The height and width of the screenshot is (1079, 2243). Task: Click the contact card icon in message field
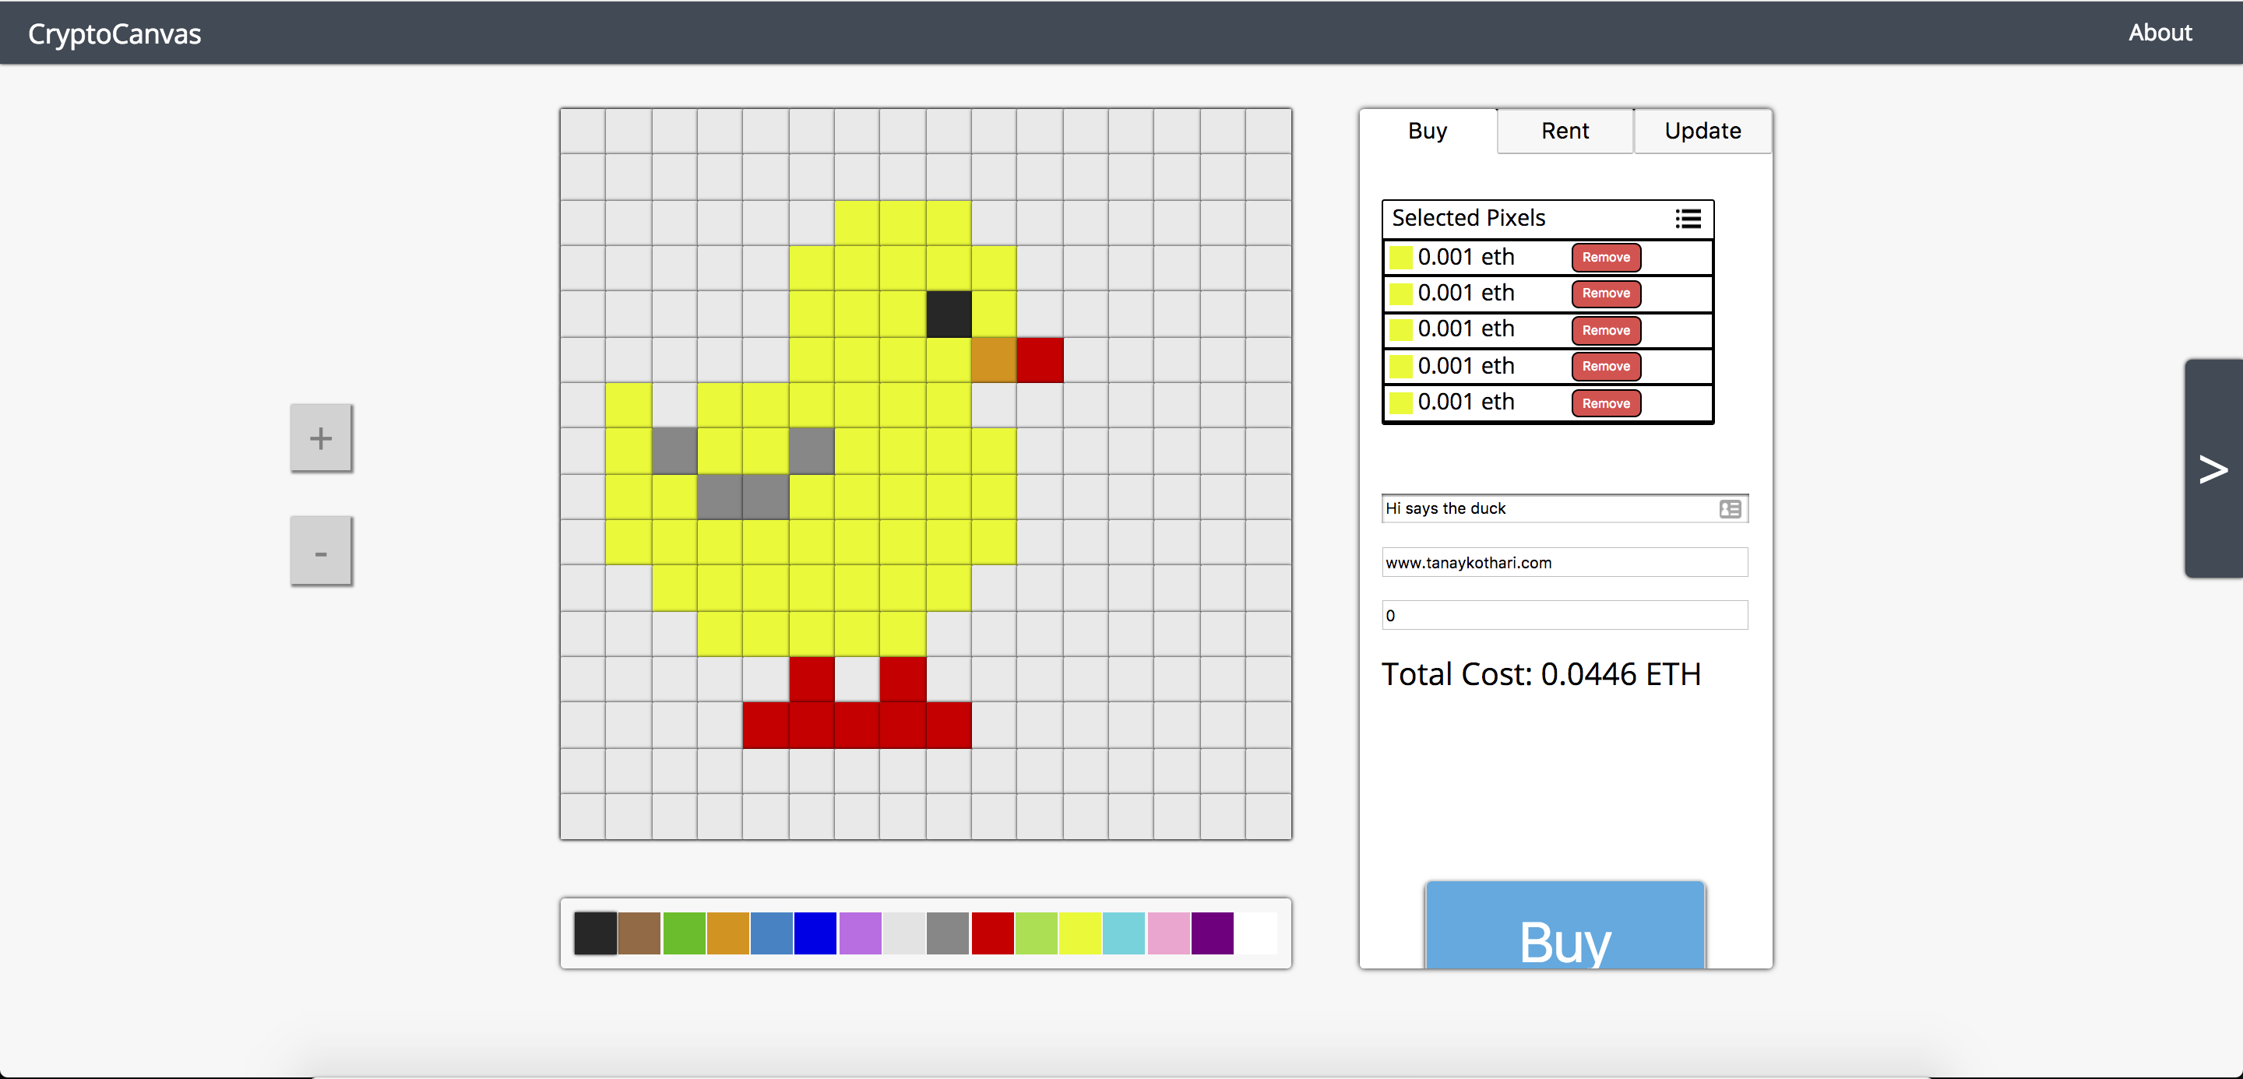[1729, 509]
